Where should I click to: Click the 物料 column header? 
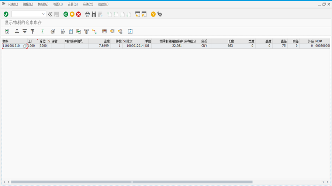15,41
